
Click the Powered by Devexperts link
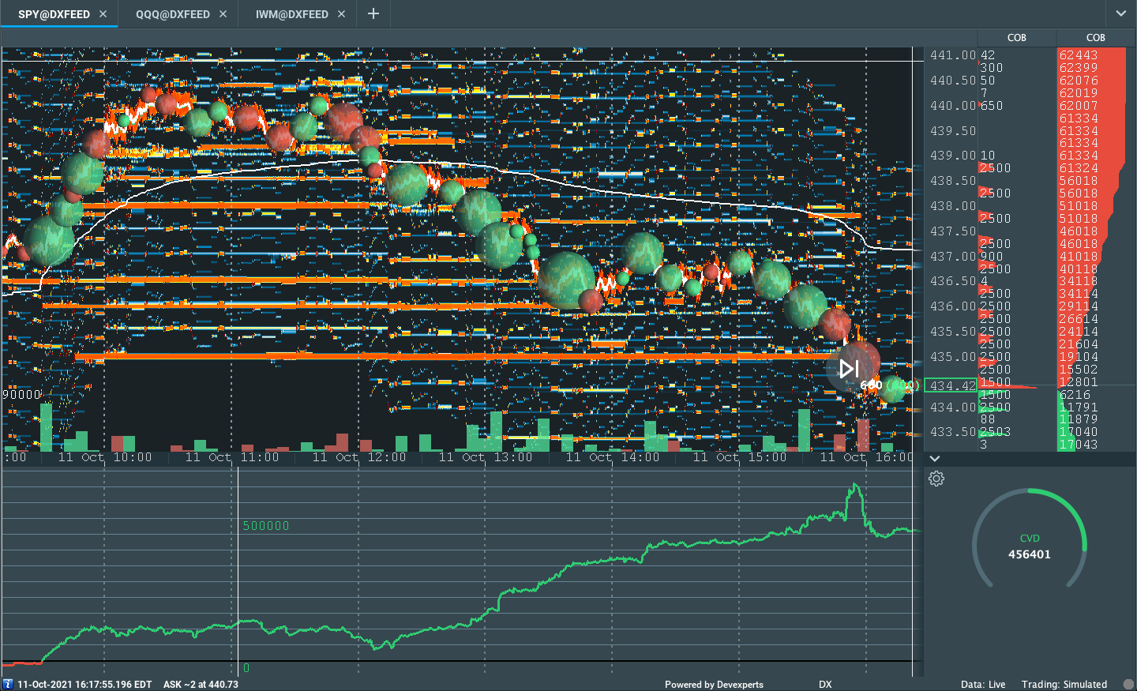pos(714,685)
